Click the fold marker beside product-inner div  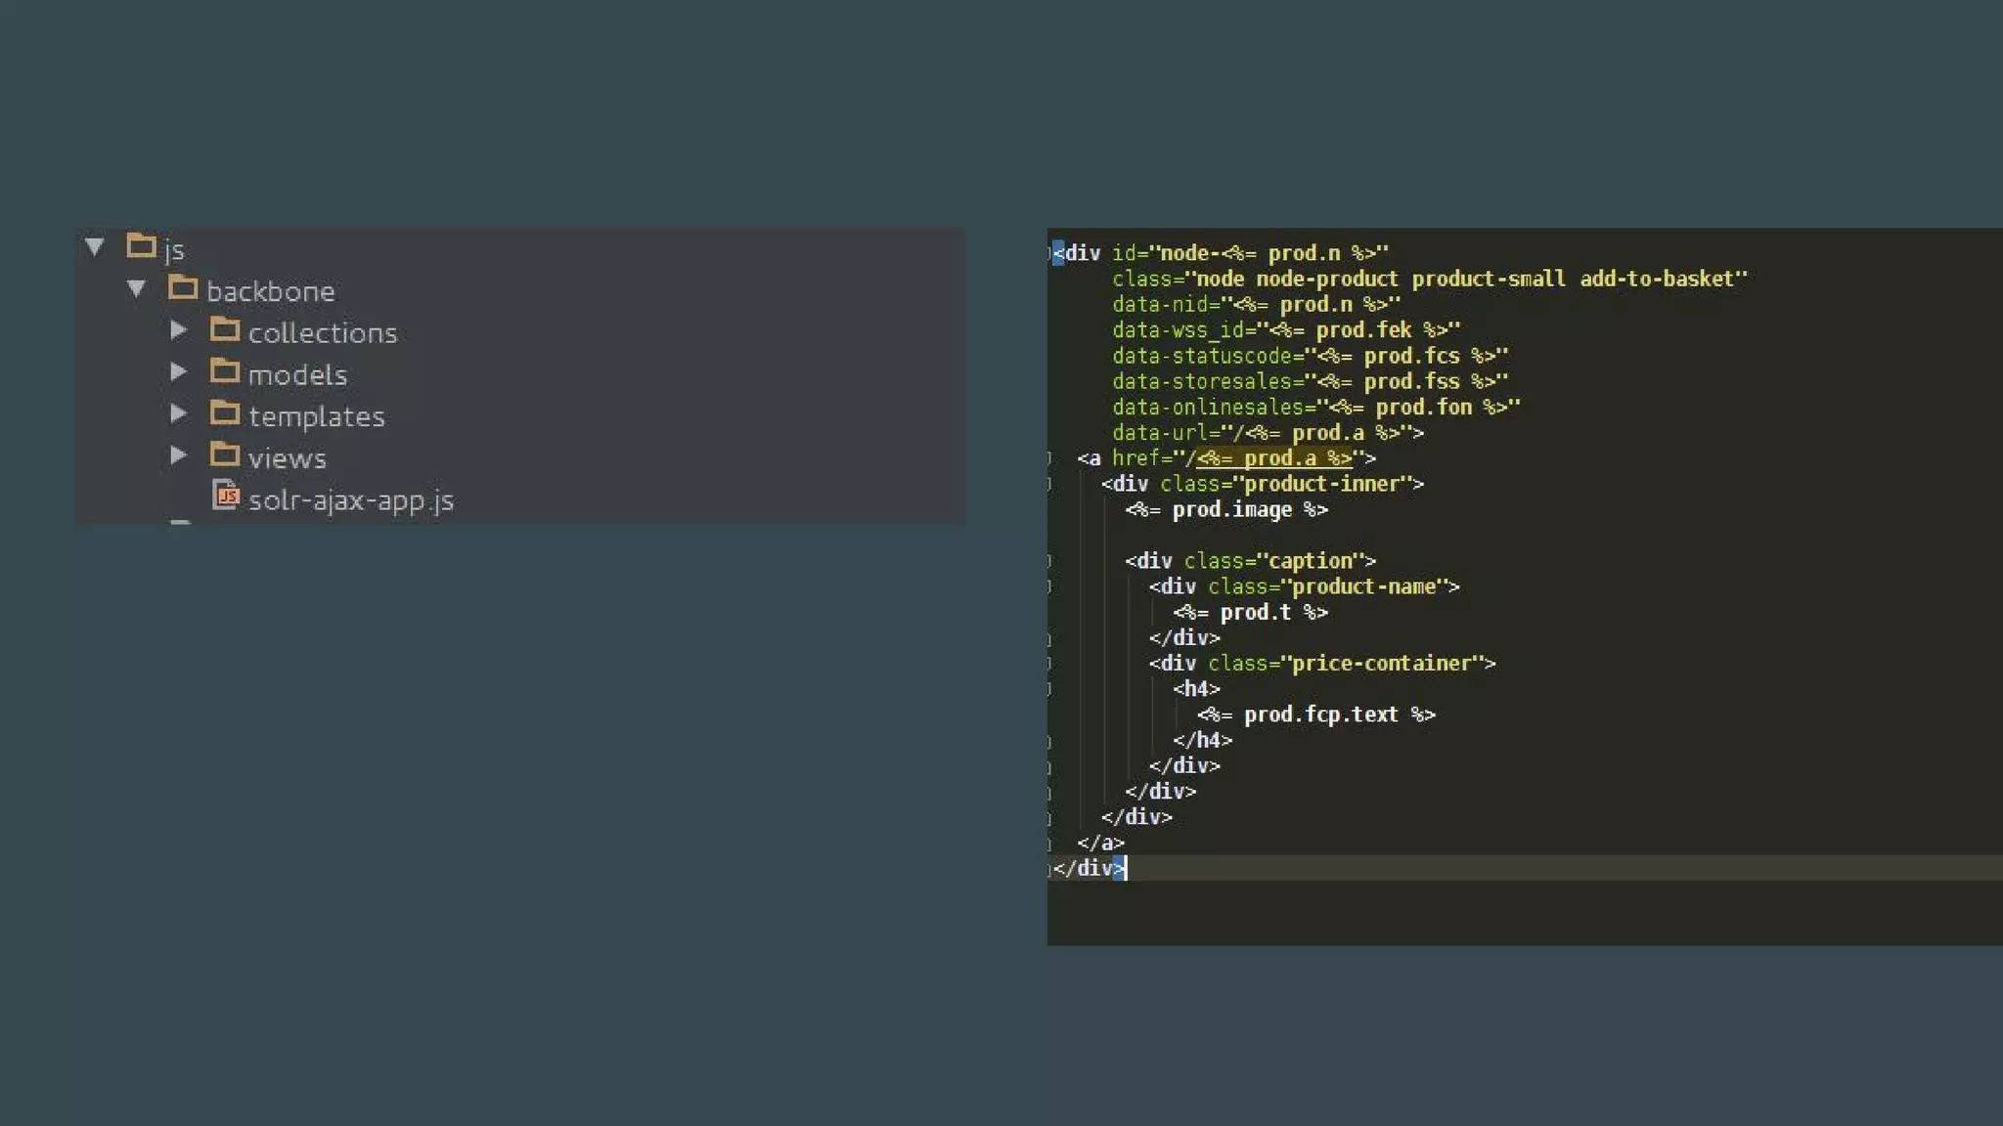pyautogui.click(x=1050, y=484)
